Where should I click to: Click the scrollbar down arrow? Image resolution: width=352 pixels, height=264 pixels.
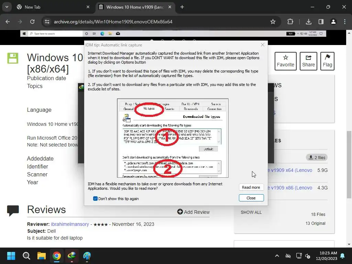click(349, 244)
